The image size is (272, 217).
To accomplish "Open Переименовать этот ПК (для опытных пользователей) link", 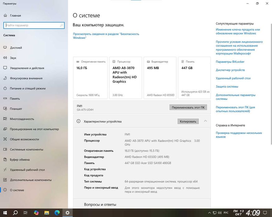I will (235, 109).
